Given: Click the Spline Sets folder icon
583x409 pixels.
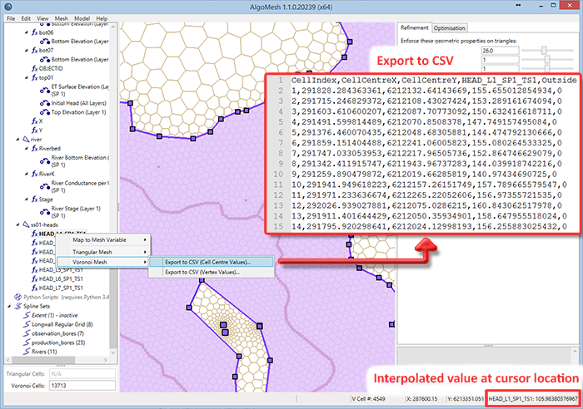Looking at the screenshot, I should pos(17,306).
